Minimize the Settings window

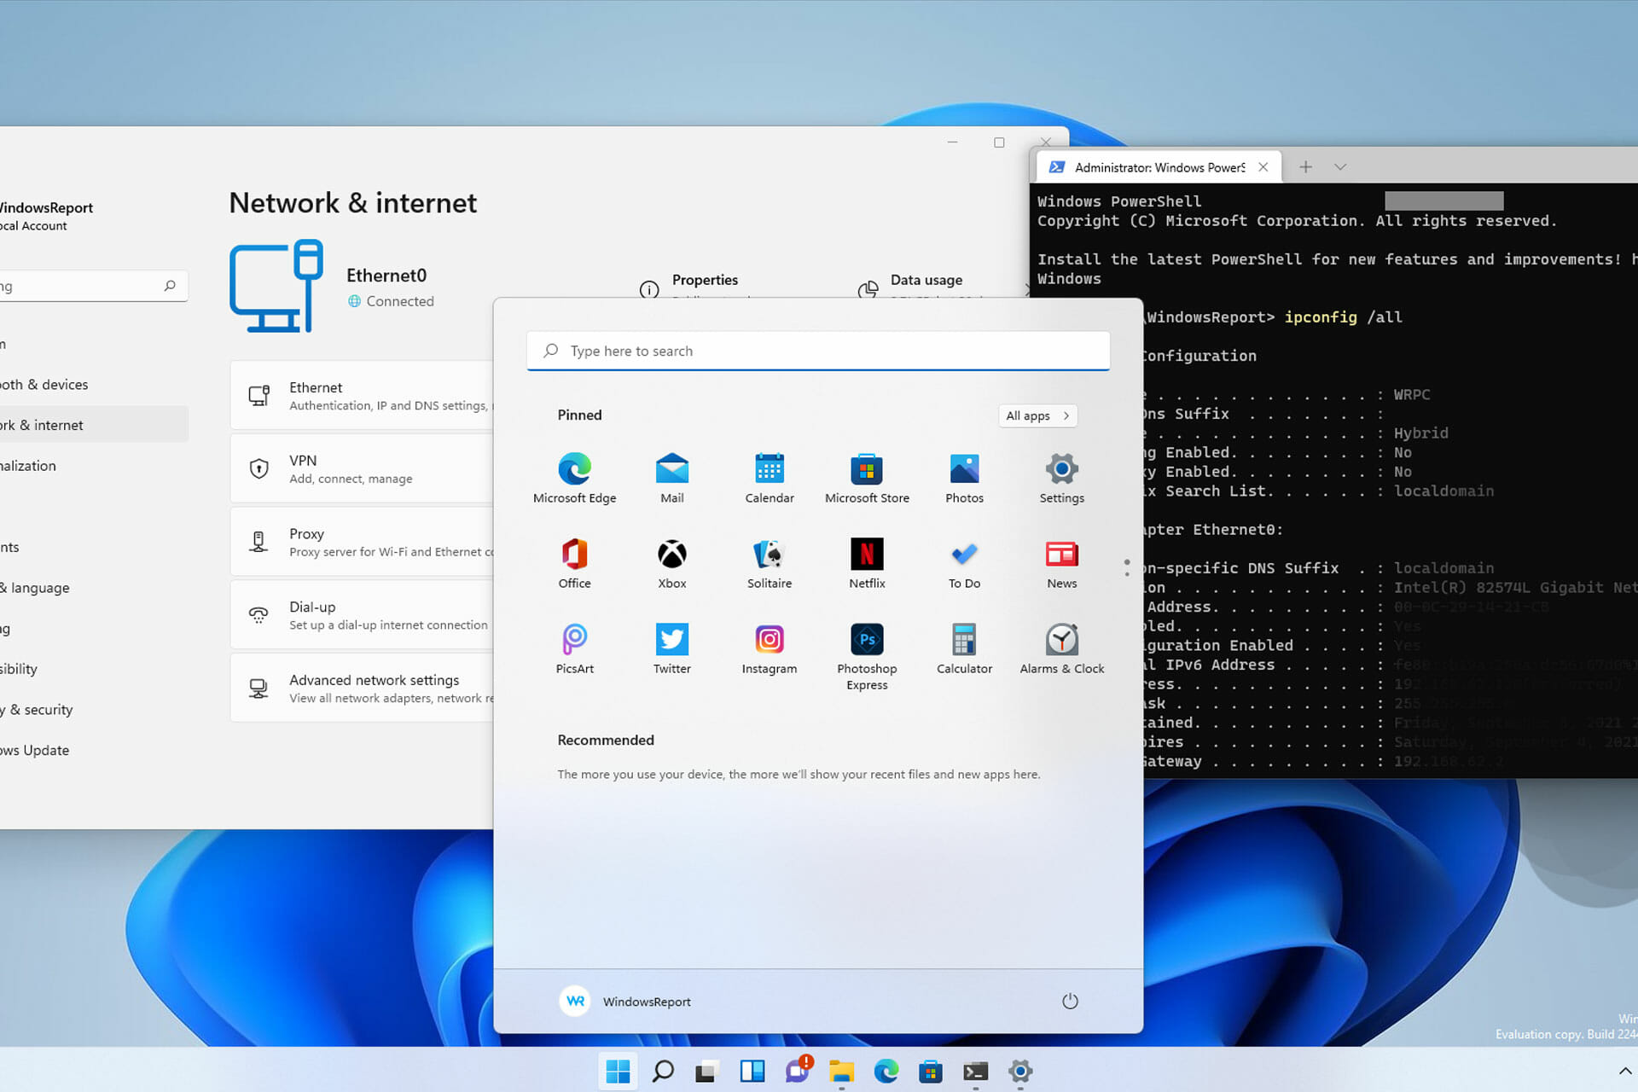pyautogui.click(x=953, y=142)
